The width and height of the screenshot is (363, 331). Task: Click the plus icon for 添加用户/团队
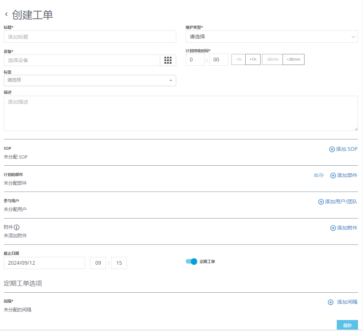click(x=321, y=202)
